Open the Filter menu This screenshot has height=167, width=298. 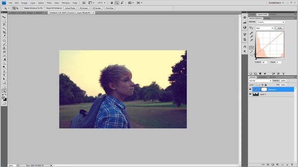tap(49, 3)
